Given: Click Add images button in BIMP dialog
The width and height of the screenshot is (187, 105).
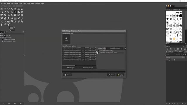Looking at the screenshot, I should pos(71,68).
